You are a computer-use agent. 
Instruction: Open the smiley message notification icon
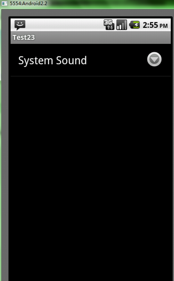click(20, 25)
